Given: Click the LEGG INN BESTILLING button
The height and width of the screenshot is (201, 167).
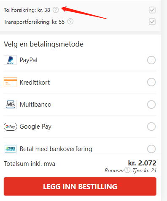Looking at the screenshot, I should [80, 187].
